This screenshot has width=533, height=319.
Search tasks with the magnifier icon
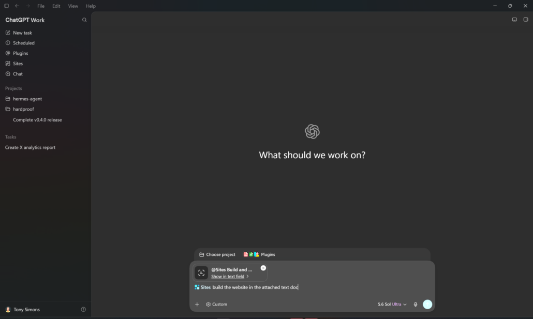point(84,20)
